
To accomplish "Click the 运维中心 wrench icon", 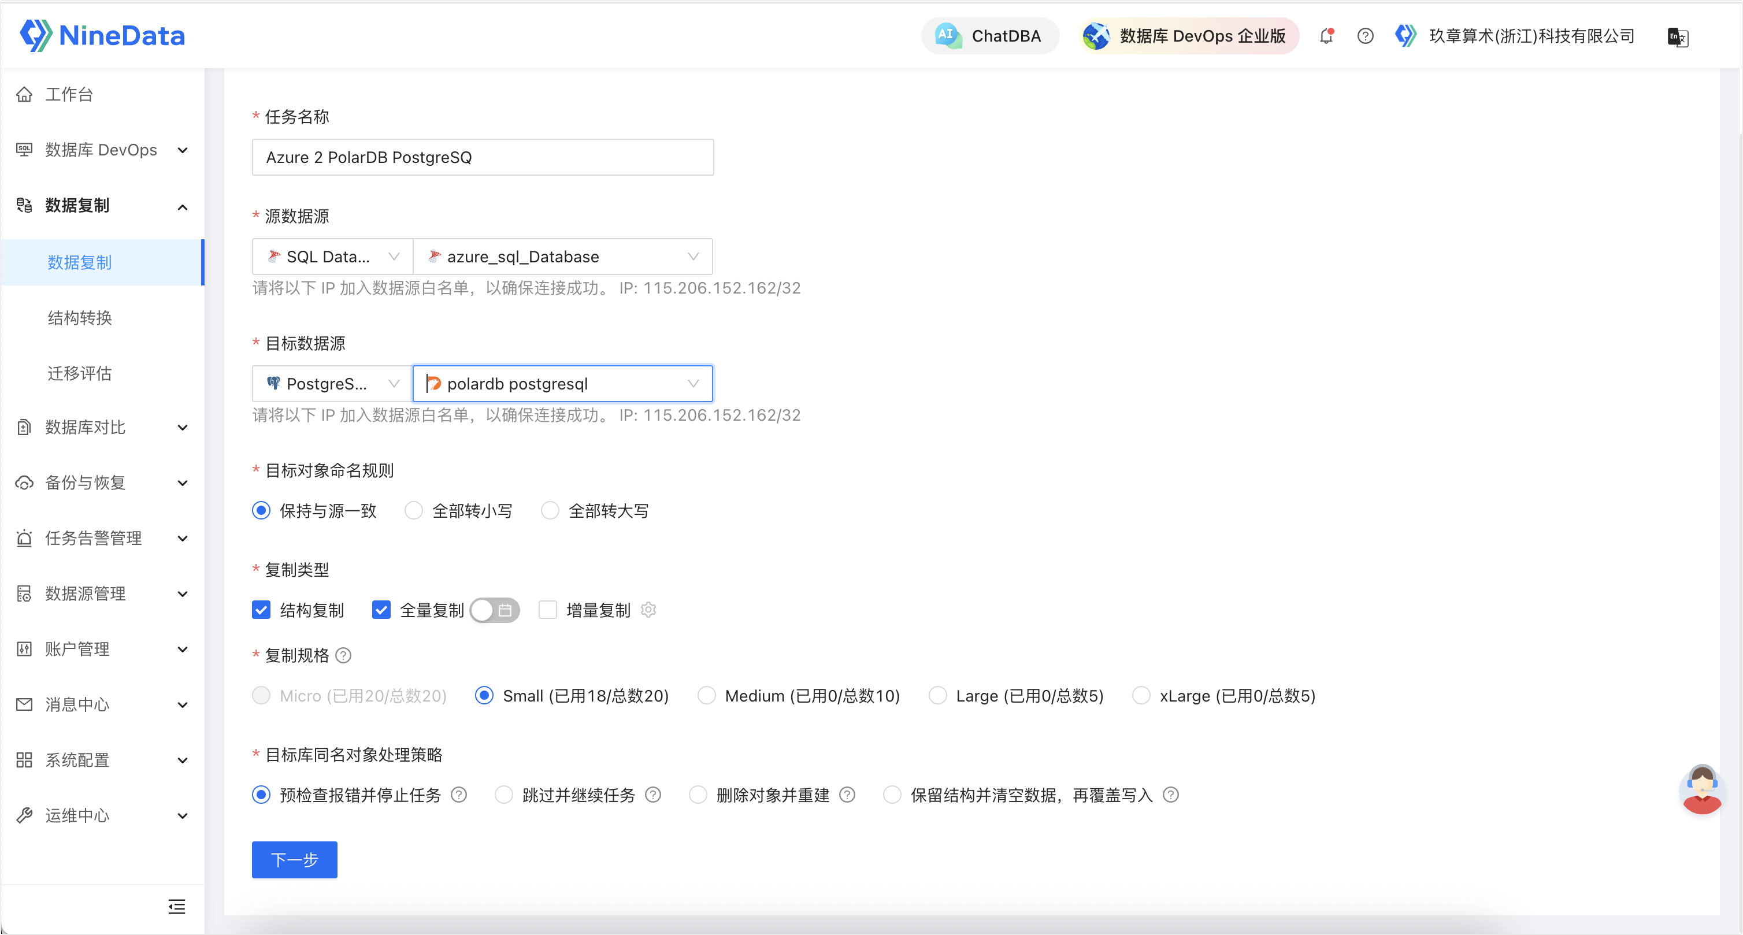I will (24, 816).
